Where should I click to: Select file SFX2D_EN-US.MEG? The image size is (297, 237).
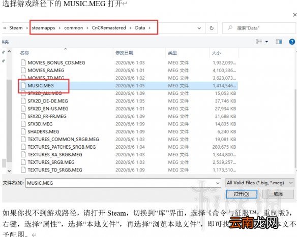click(48, 109)
